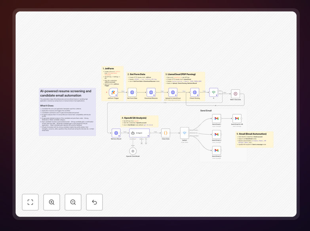
Task: Open the OpenAI Chat Model sub-node
Action: pos(133,151)
